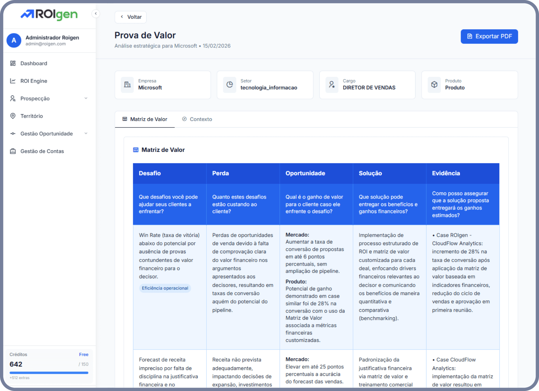Switch to the Contexto tab
Screen dimensions: 539x391
coord(197,119)
